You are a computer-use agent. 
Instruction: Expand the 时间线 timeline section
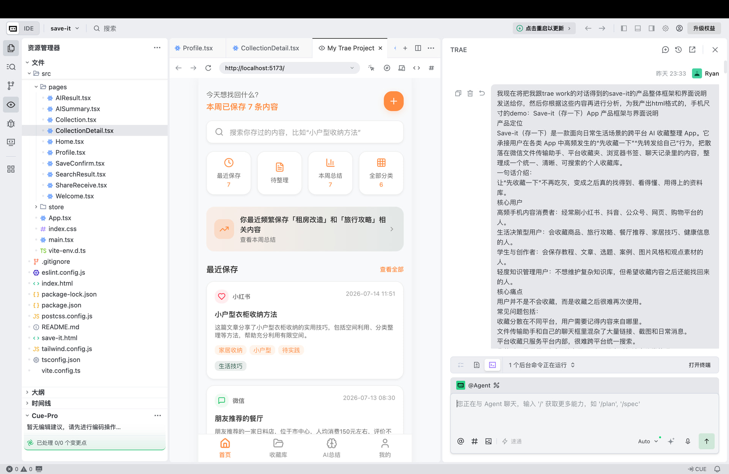[27, 403]
